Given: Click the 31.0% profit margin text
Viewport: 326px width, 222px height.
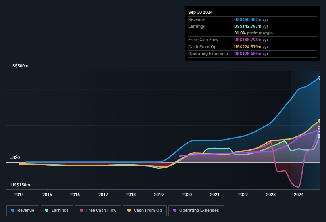Looking at the screenshot, I should pyautogui.click(x=253, y=33).
